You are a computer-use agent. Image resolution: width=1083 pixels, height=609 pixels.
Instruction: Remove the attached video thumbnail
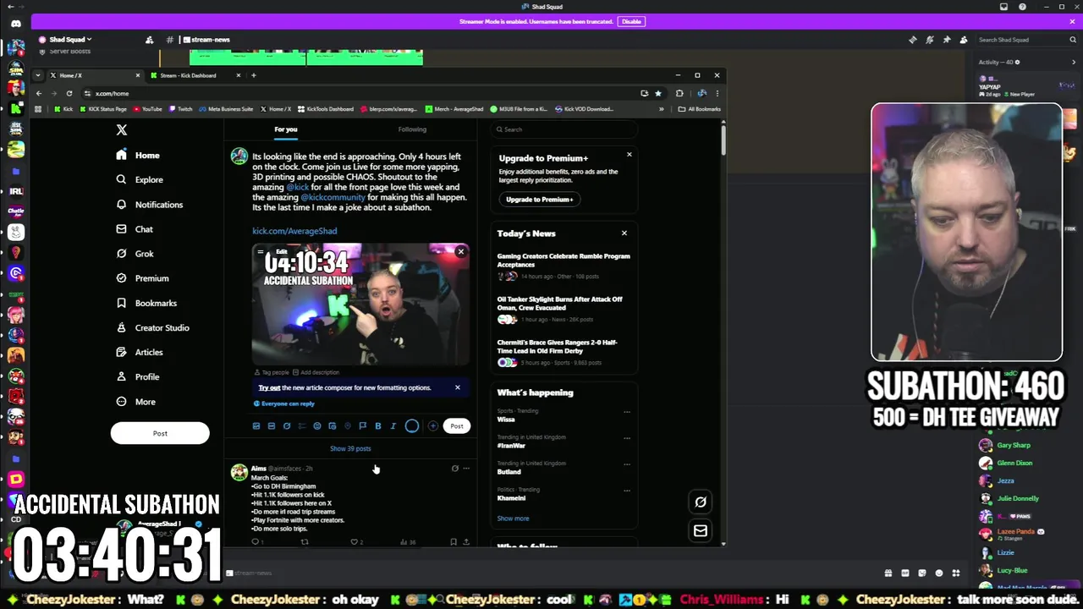(x=461, y=252)
